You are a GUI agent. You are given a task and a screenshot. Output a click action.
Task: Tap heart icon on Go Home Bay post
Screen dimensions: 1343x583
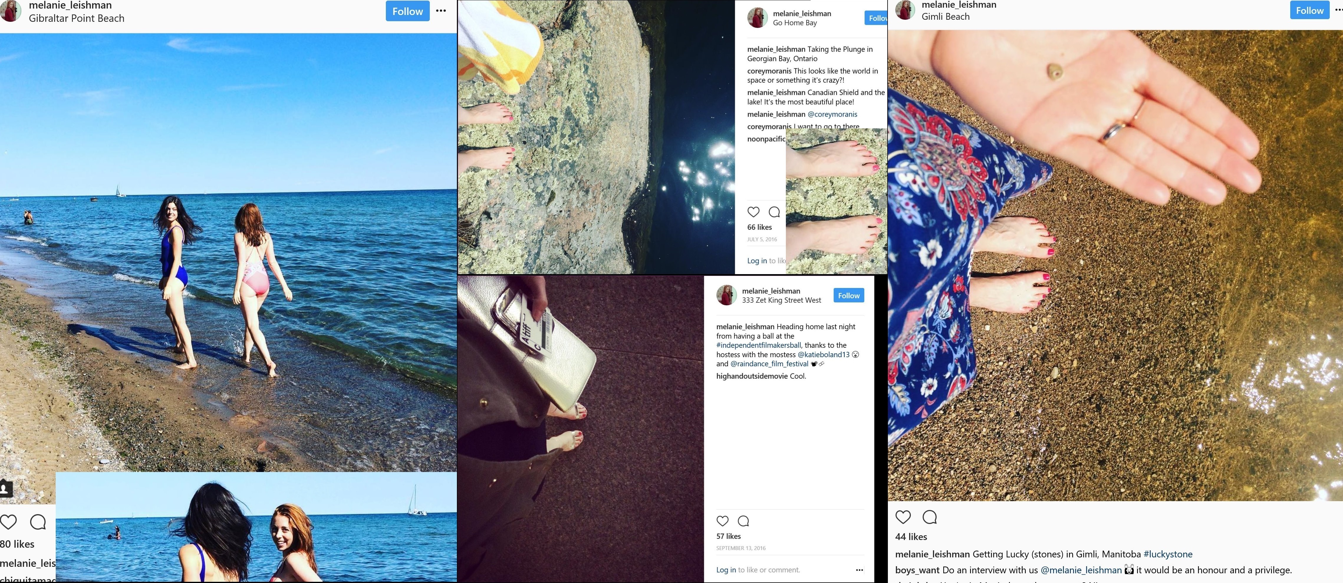[753, 212]
